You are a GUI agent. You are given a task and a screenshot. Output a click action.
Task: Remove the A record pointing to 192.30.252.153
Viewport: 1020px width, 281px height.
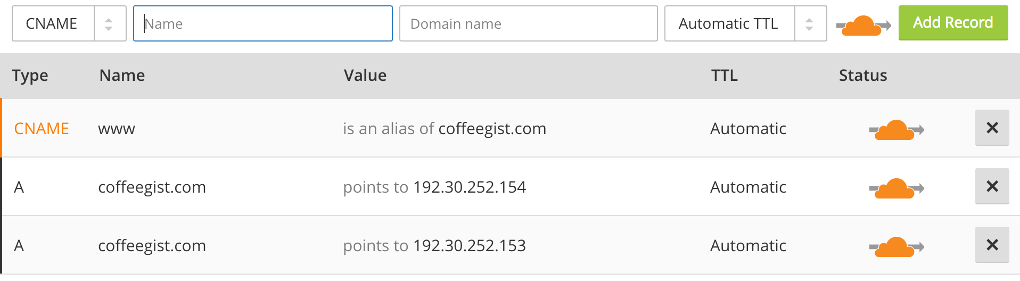[x=992, y=245]
